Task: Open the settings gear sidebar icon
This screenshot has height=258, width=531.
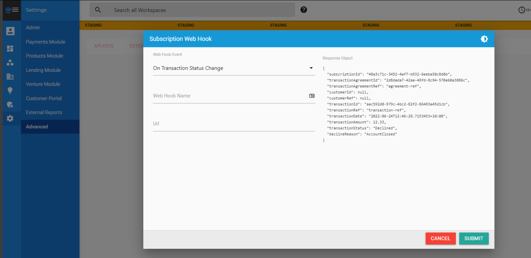Action: click(x=10, y=118)
